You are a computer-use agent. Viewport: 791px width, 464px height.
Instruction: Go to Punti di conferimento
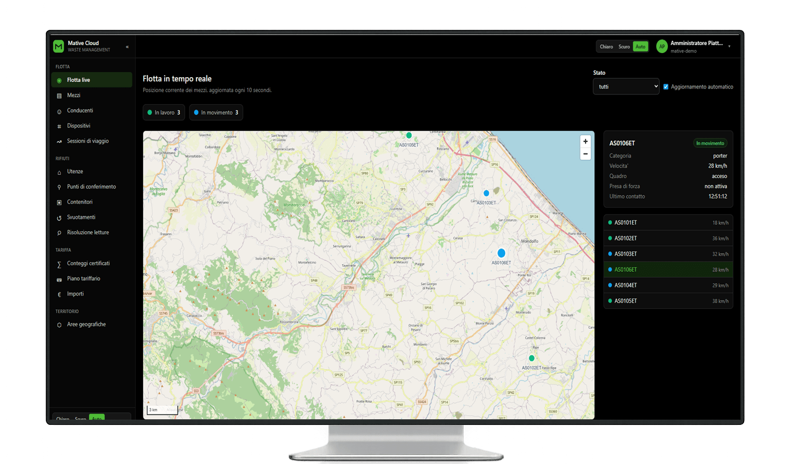[x=92, y=186]
